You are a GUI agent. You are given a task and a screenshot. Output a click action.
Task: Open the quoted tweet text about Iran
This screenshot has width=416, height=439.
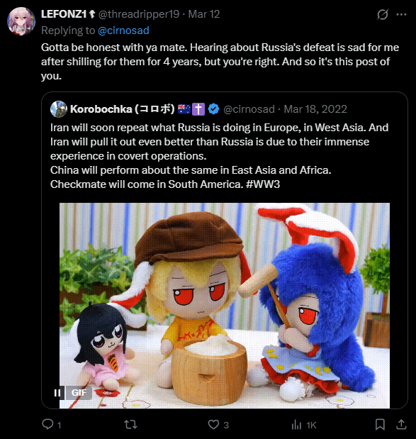coord(219,156)
